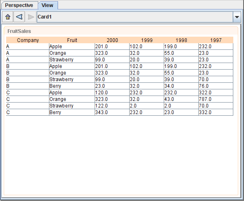Click the Home navigation icon

[8, 17]
